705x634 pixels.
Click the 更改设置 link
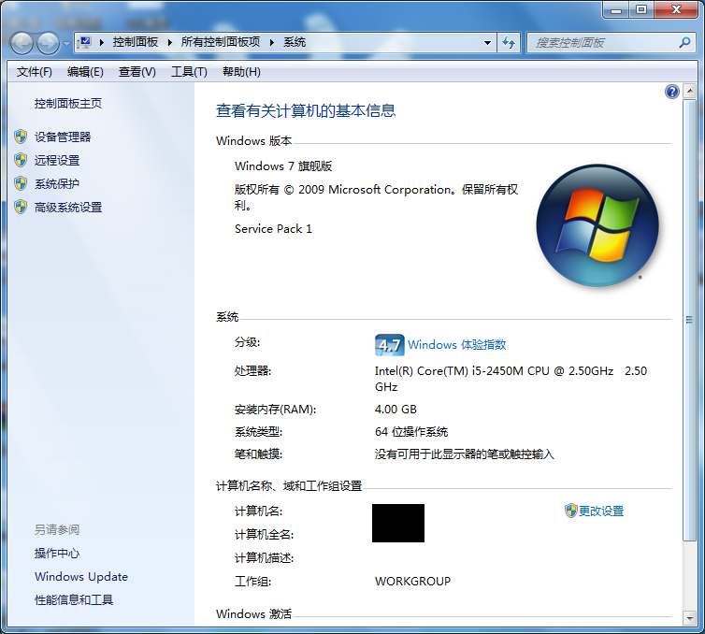[x=600, y=511]
